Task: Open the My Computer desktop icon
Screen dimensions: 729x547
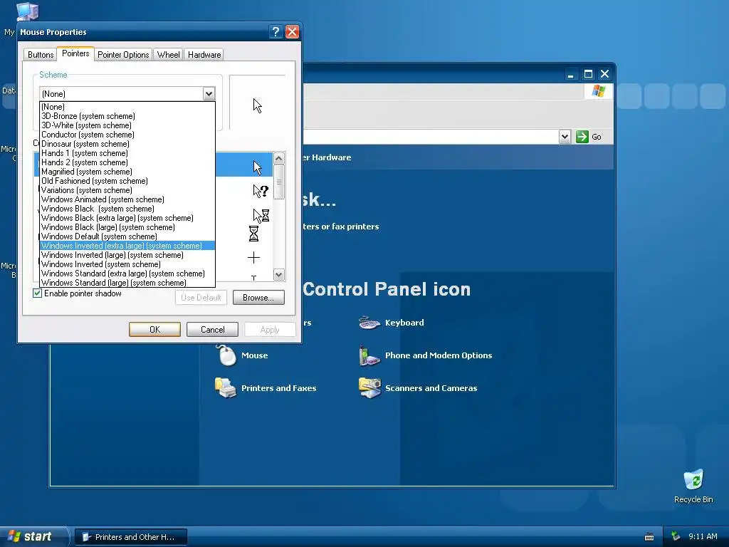Action: (x=27, y=11)
